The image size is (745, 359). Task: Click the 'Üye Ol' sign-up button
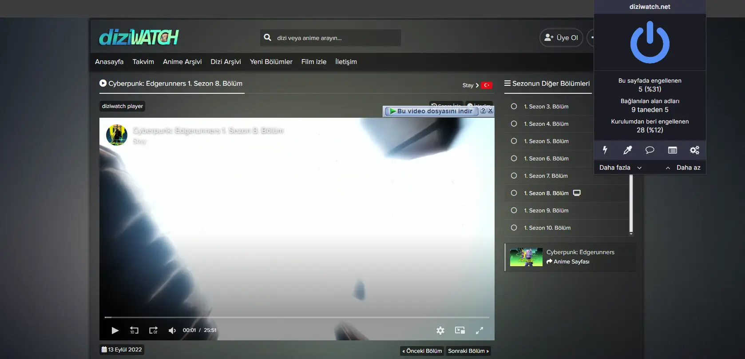[561, 38]
